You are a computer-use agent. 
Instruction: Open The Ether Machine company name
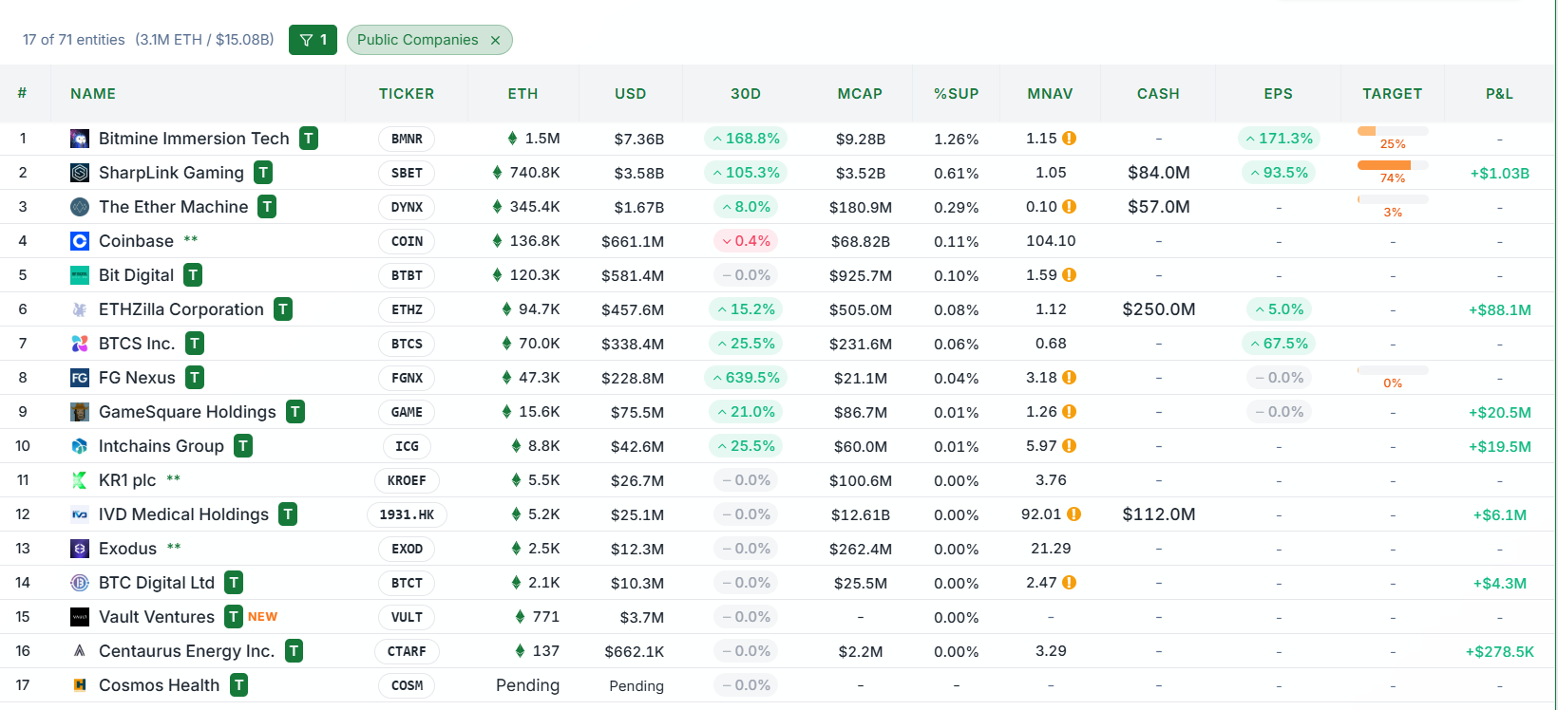coord(173,207)
